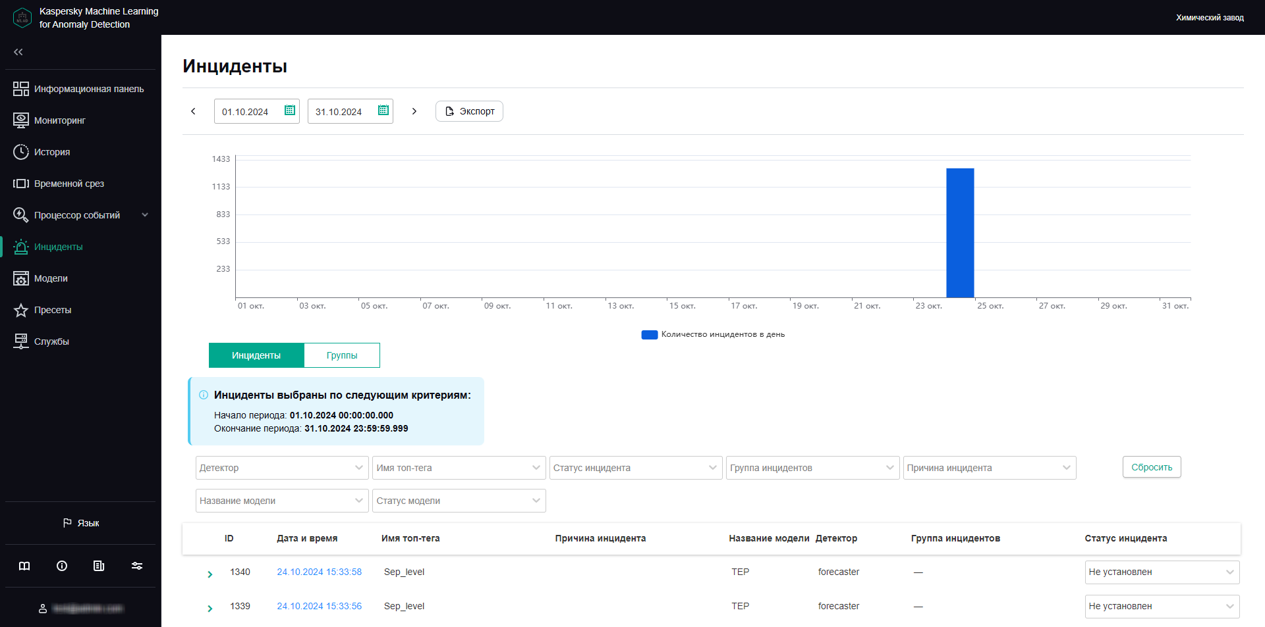Expand incident row 1340
The height and width of the screenshot is (627, 1265).
[210, 574]
